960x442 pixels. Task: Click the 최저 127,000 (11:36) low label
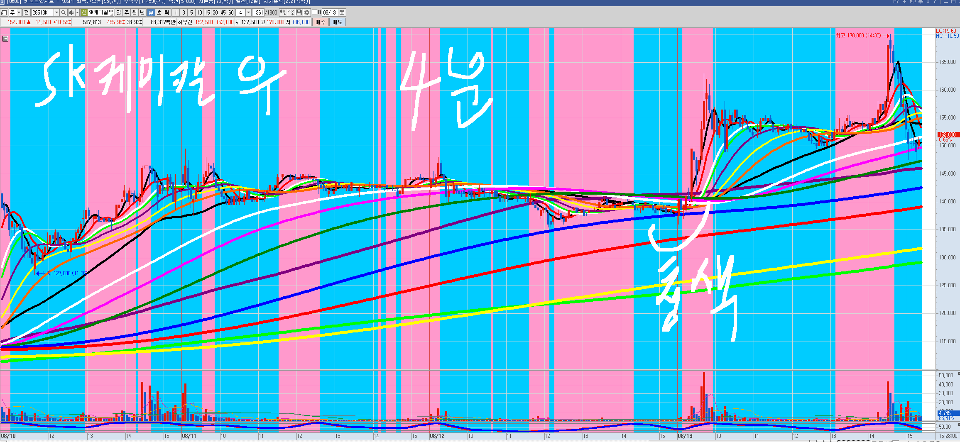(64, 273)
